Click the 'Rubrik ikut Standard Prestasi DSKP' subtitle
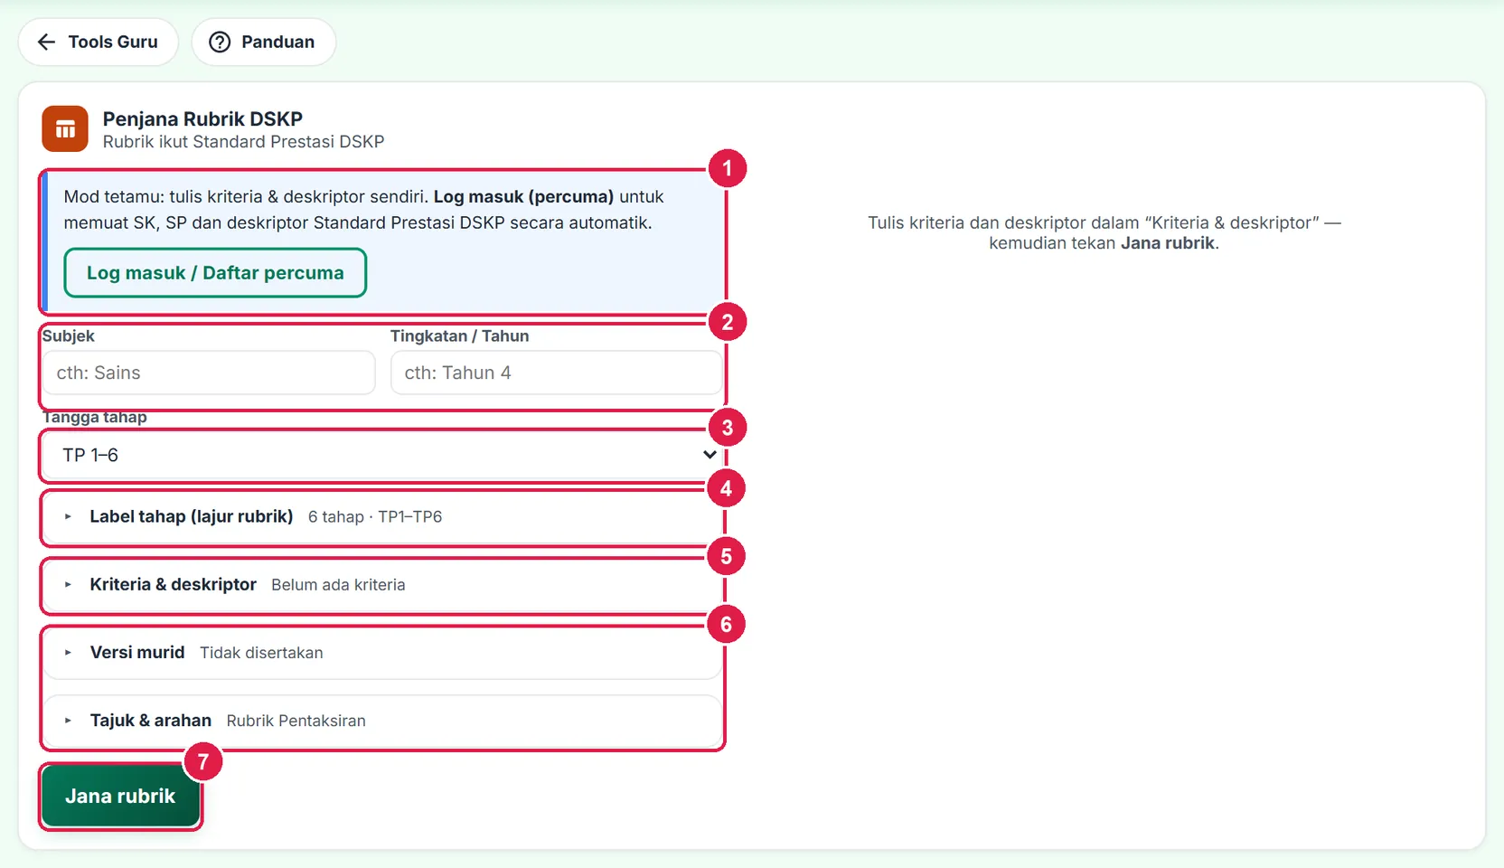This screenshot has width=1504, height=868. [x=243, y=142]
